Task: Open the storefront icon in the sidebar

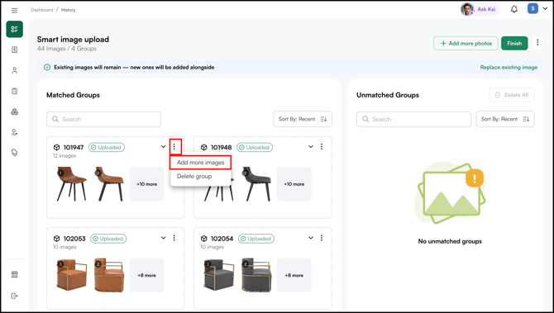Action: (15, 274)
